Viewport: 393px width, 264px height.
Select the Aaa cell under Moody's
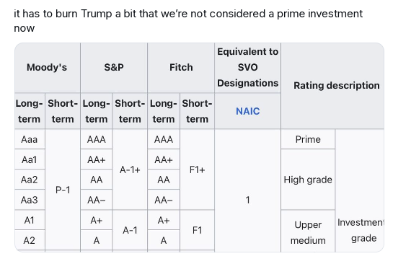pyautogui.click(x=30, y=139)
